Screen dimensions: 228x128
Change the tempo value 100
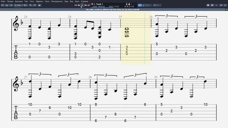pyautogui.click(x=132, y=6)
